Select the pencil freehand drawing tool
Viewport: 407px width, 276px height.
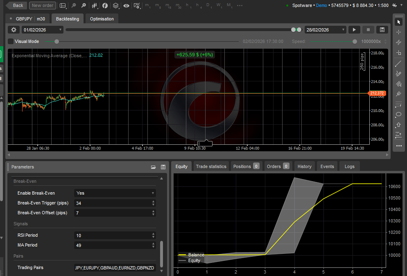(399, 74)
